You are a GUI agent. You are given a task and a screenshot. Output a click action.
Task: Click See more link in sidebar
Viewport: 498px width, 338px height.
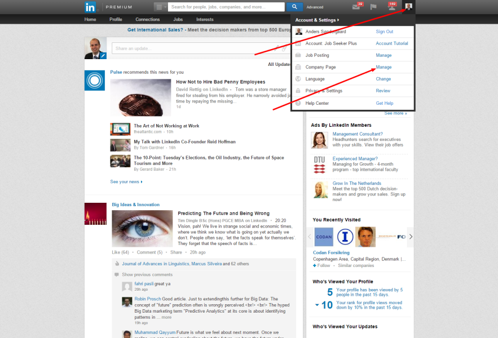pos(395,113)
